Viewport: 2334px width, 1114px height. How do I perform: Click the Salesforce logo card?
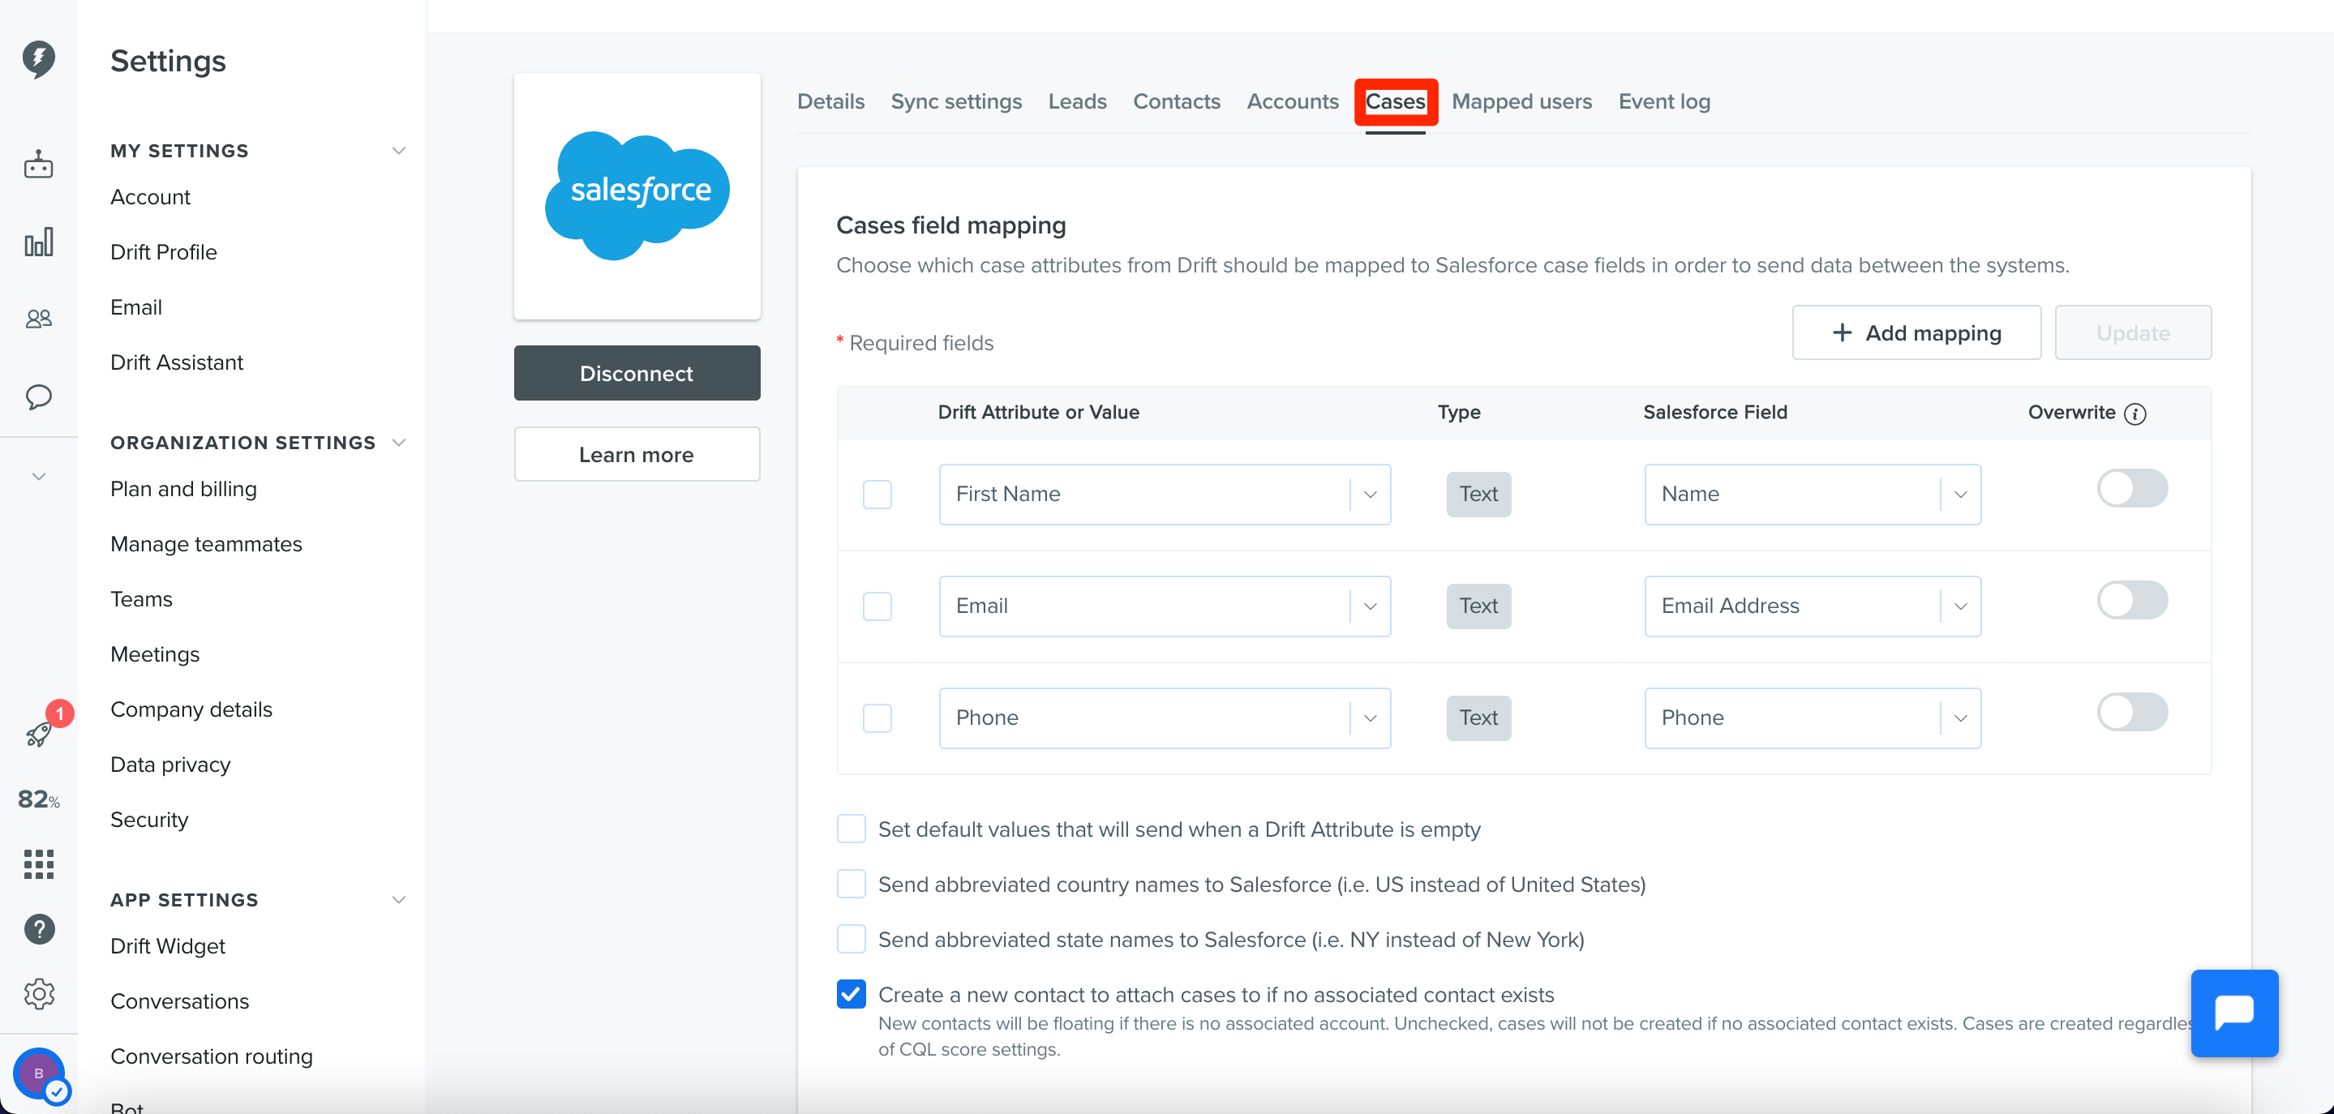click(637, 195)
